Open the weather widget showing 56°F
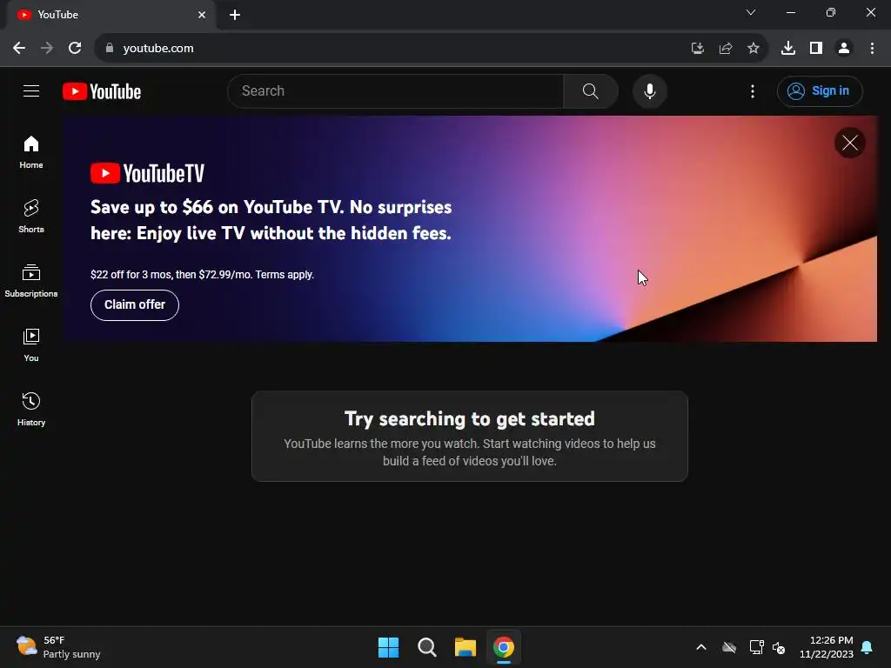Image resolution: width=891 pixels, height=668 pixels. coord(58,647)
